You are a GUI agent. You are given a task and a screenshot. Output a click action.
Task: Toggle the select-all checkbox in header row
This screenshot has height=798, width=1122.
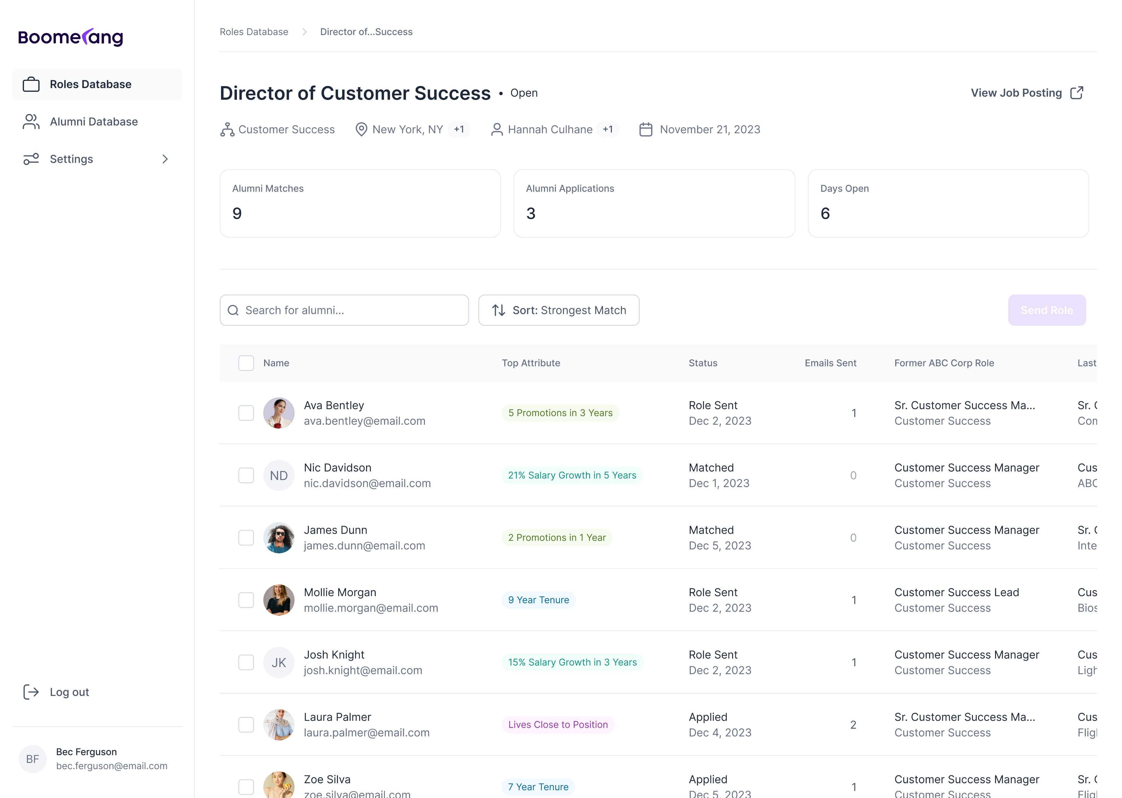click(246, 363)
